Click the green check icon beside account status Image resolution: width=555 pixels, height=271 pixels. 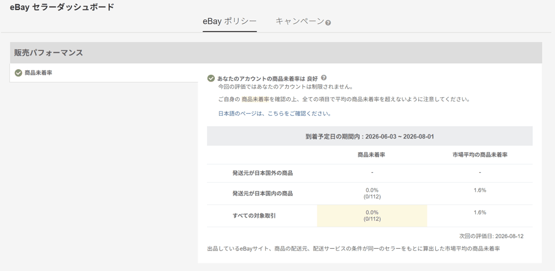pos(211,79)
